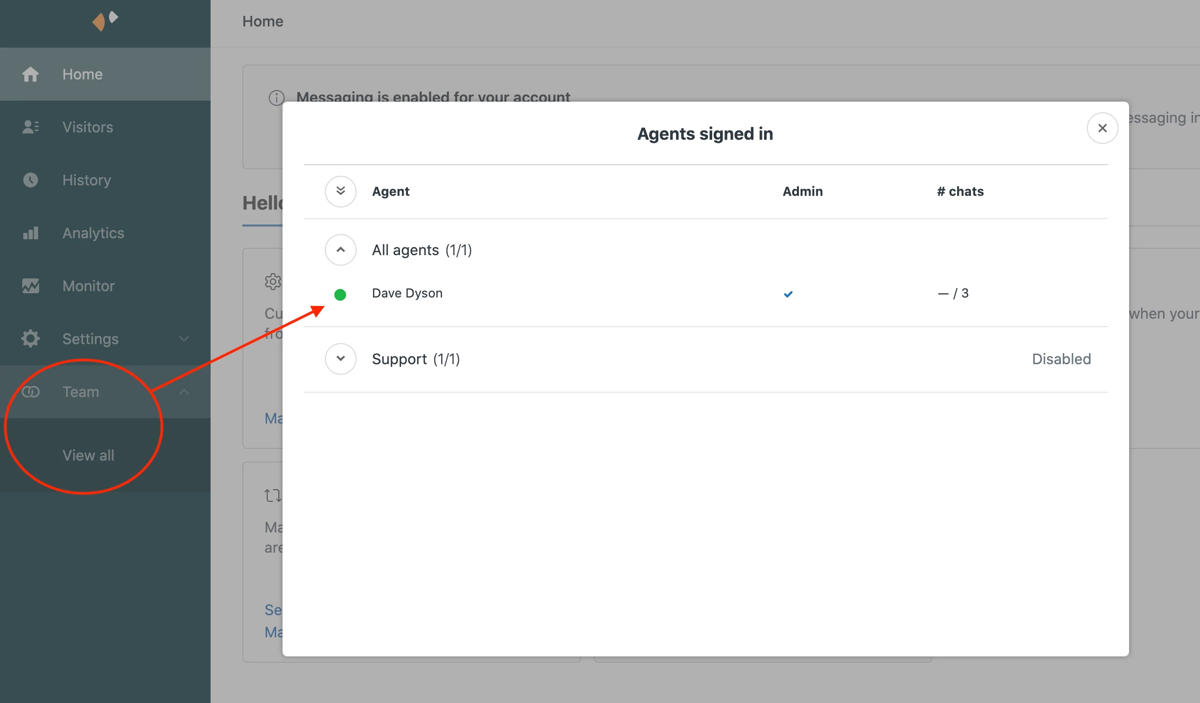Viewport: 1200px width, 703px height.
Task: Click the # chats column header
Action: click(960, 192)
